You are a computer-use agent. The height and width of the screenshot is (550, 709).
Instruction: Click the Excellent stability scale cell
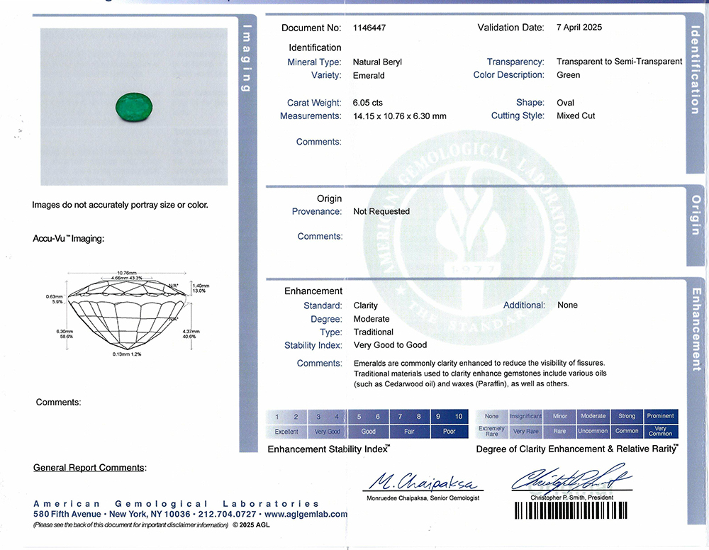point(286,432)
